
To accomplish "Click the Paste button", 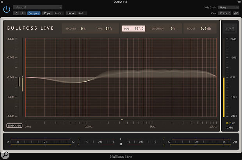I will 58,13.
